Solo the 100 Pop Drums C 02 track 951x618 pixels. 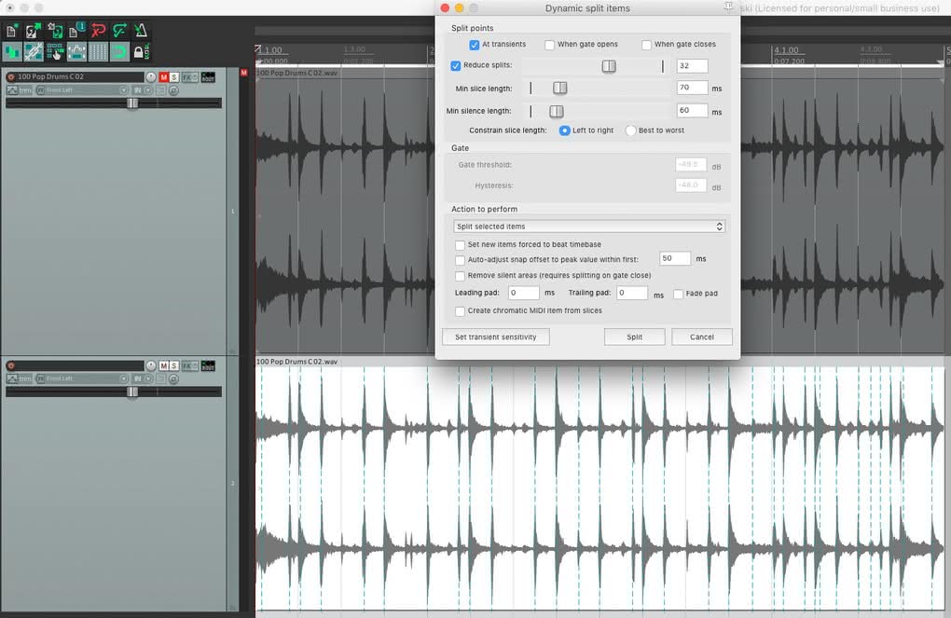(174, 77)
